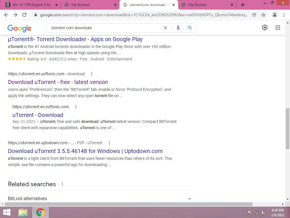Open Download uTorrent - free - latest version

[58, 82]
